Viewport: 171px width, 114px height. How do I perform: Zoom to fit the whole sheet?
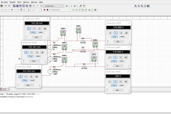pyautogui.click(x=145, y=6)
